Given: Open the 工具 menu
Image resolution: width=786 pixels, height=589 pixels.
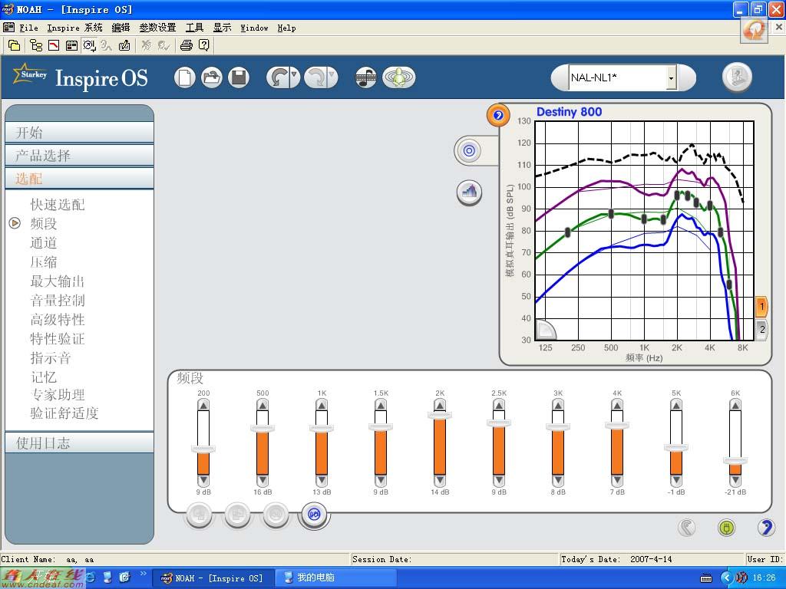Looking at the screenshot, I should [194, 28].
